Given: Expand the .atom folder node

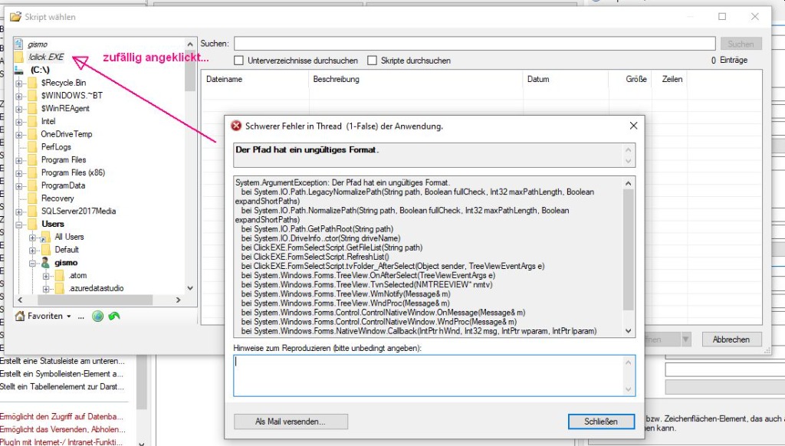Looking at the screenshot, I should 45,276.
